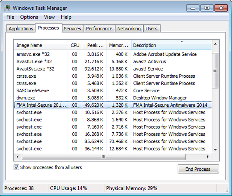Maximize the Task Manager window
Image resolution: width=232 pixels, height=196 pixels.
pyautogui.click(x=207, y=8)
